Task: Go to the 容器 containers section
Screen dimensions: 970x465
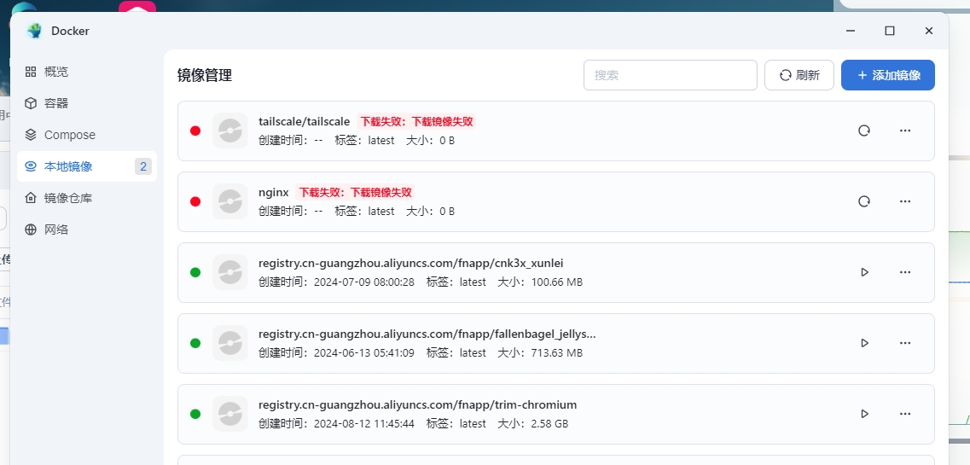Action: click(x=87, y=103)
